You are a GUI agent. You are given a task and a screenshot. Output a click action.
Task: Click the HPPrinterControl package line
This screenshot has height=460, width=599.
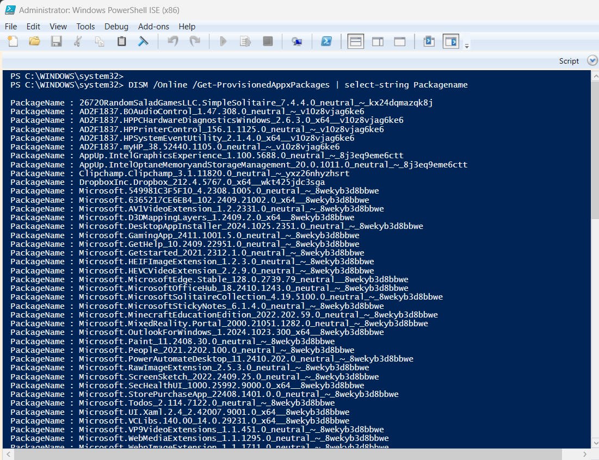point(197,129)
